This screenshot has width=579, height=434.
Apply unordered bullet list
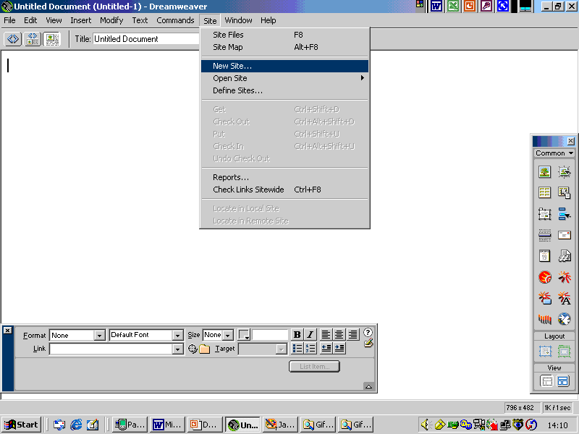click(297, 349)
